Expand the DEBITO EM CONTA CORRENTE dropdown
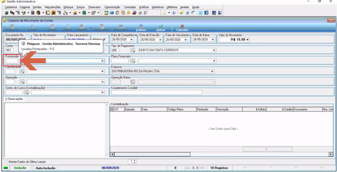337x172 pixels. [214, 50]
